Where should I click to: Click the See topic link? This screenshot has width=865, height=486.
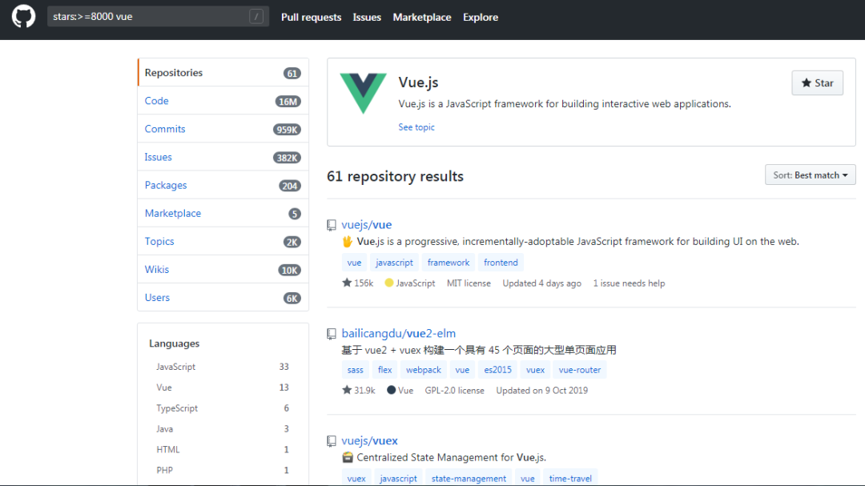416,127
